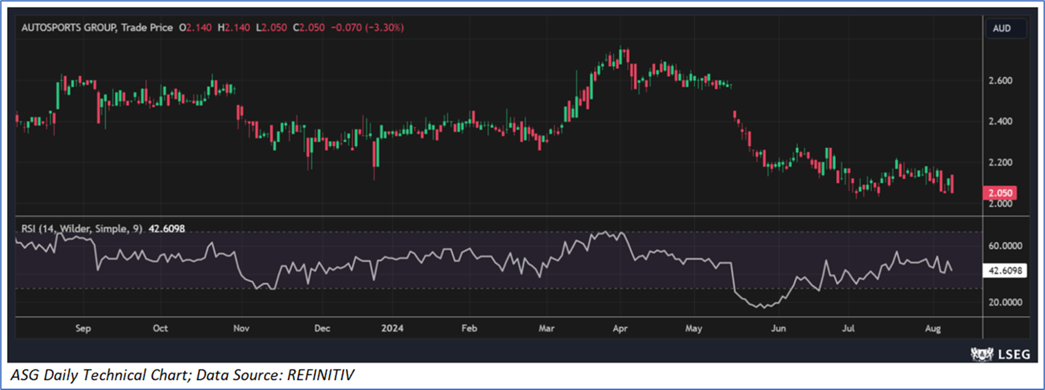The height and width of the screenshot is (390, 1045).
Task: Click the Jul label on time axis
Action: (849, 328)
